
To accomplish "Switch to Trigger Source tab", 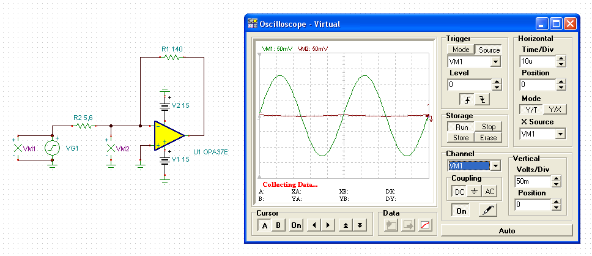I will (489, 50).
